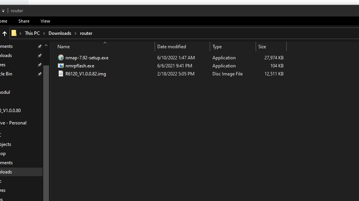Expand the chevron after This PC breadcrumb

click(44, 33)
